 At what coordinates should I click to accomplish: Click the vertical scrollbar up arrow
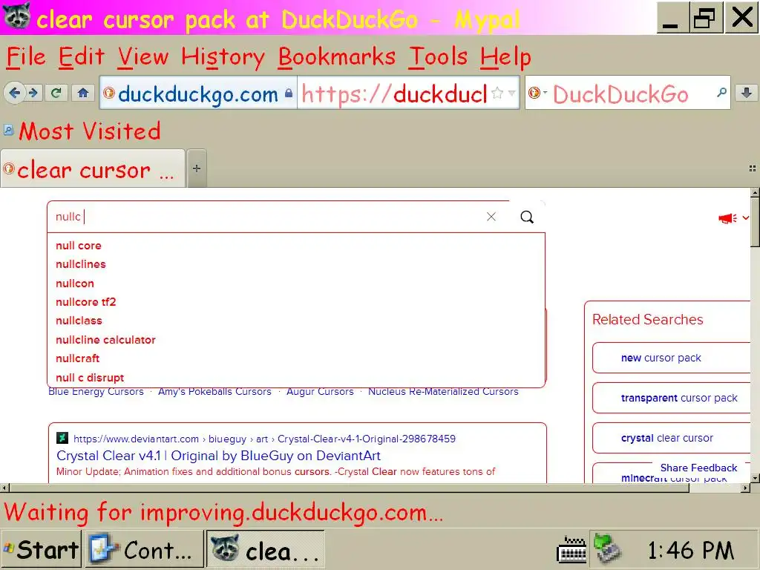point(755,192)
